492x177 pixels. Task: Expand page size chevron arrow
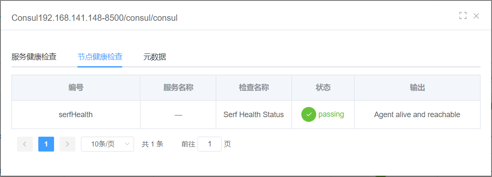[127, 144]
